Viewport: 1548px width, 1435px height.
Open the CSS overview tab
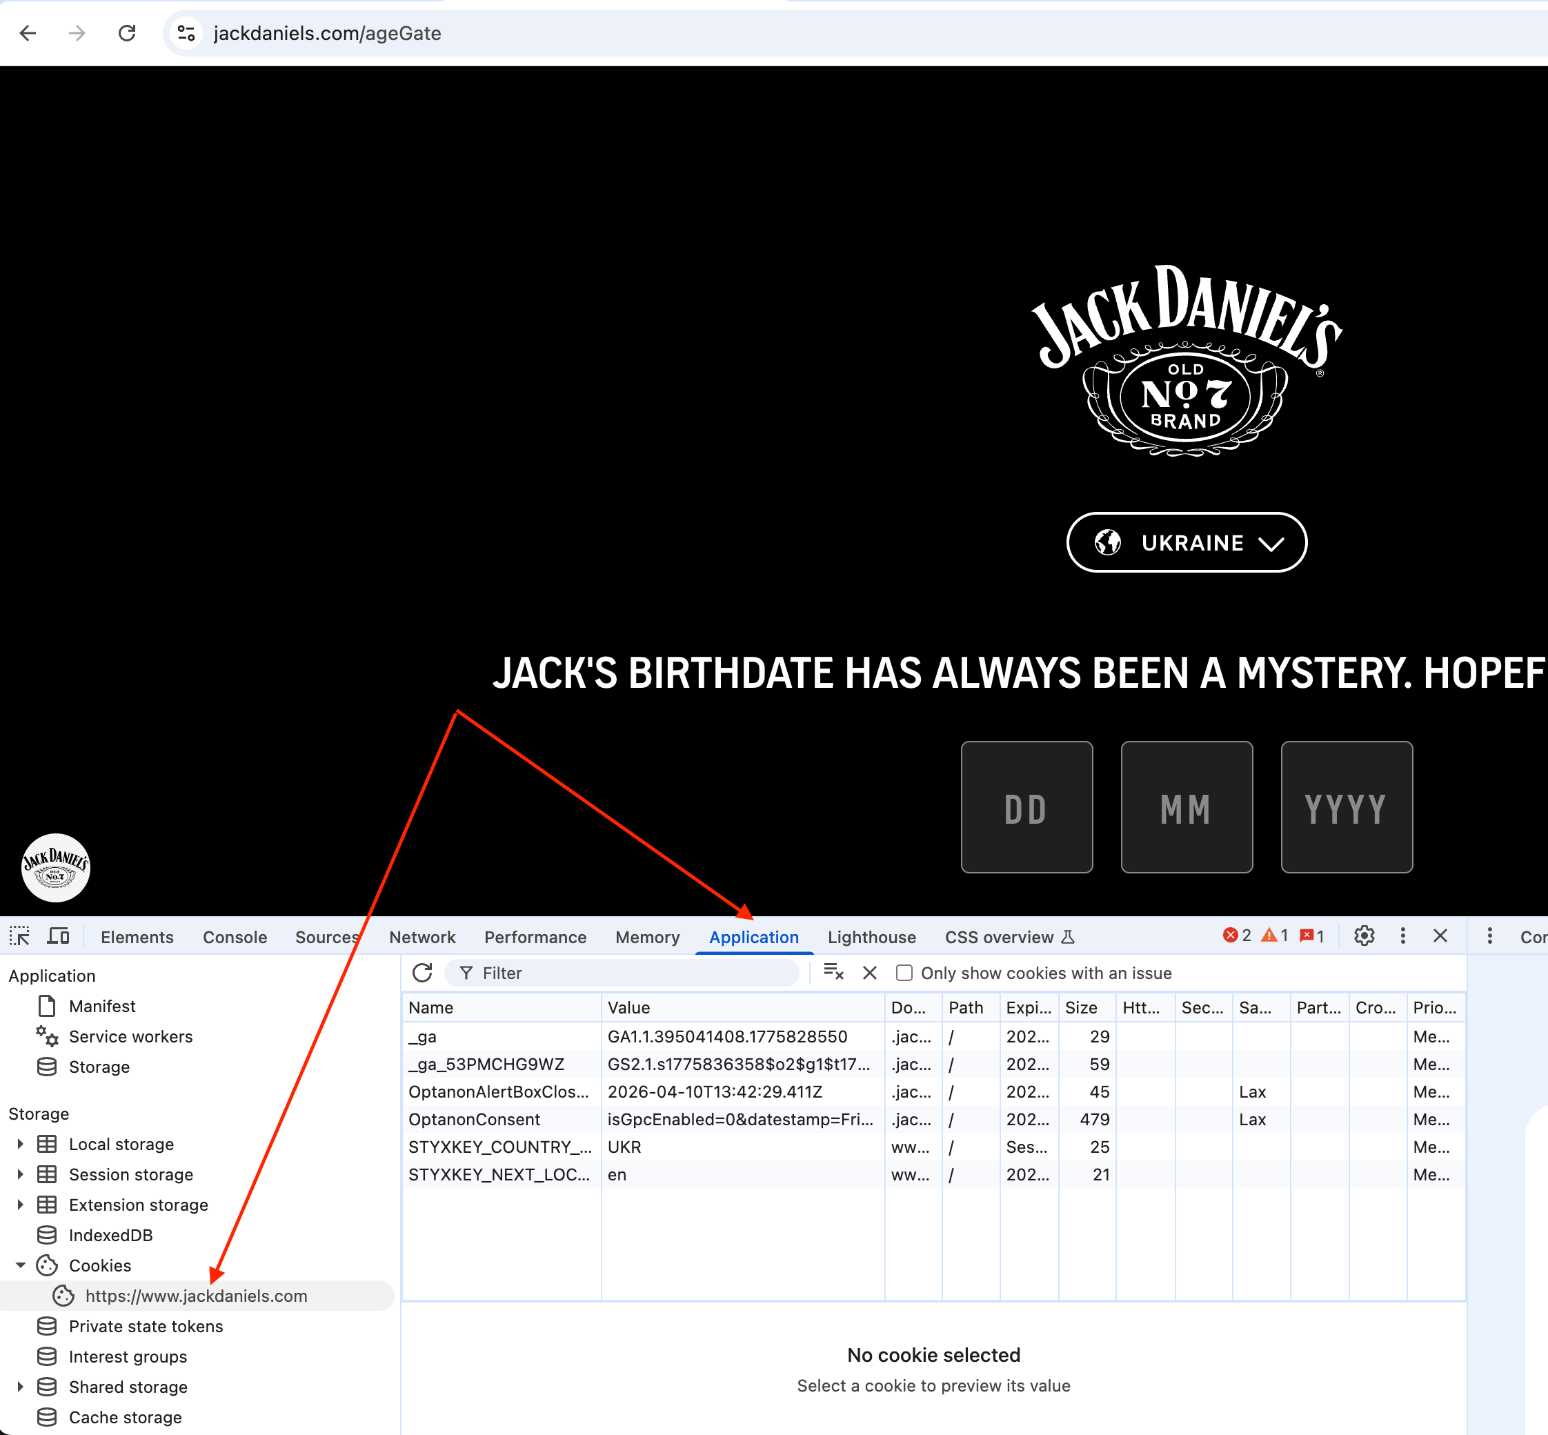[1009, 936]
